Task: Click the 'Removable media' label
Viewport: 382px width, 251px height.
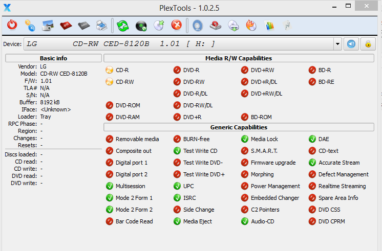Action: 137,139
